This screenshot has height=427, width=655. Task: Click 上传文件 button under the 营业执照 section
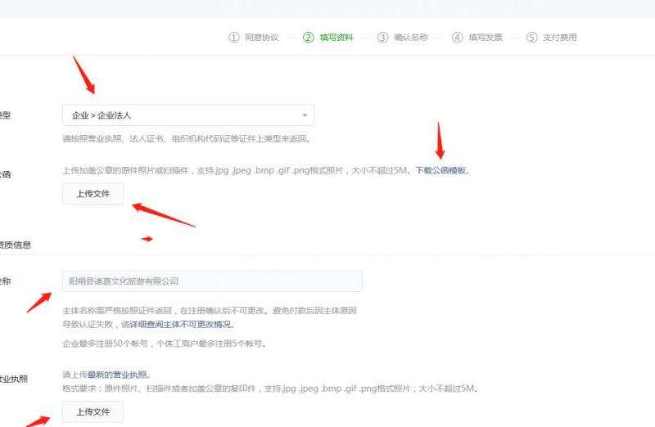93,412
